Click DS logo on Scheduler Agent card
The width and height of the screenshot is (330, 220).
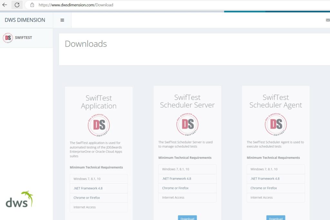click(276, 124)
